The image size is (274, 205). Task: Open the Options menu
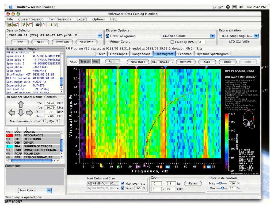98,19
